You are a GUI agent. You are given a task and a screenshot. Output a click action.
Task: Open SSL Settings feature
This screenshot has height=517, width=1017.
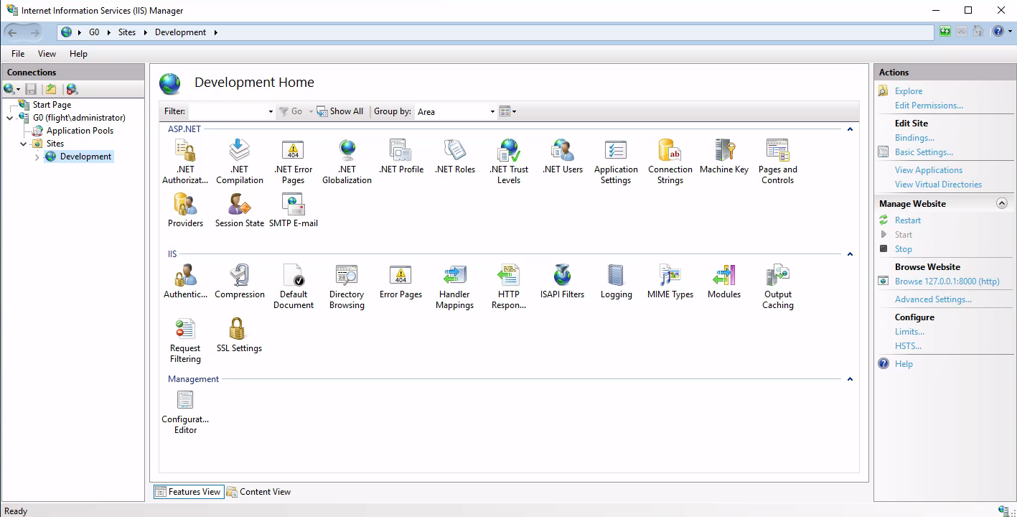point(239,335)
